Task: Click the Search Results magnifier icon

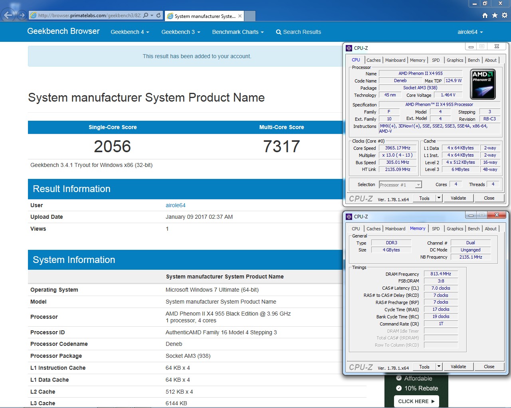Action: click(279, 32)
